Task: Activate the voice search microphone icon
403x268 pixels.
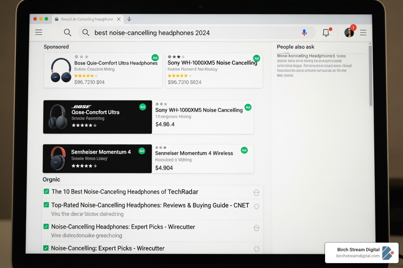Action: [304, 32]
